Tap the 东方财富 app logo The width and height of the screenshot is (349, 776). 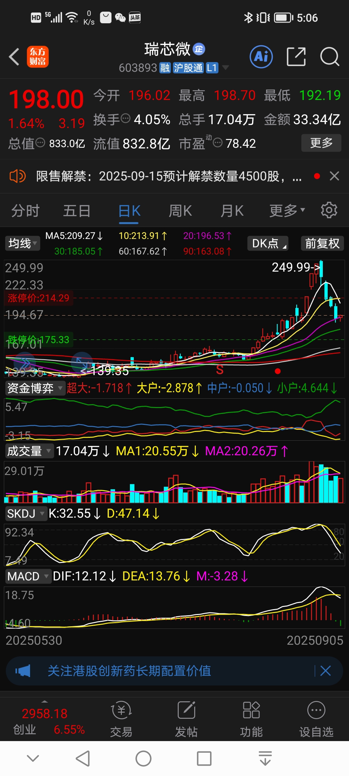click(x=38, y=57)
